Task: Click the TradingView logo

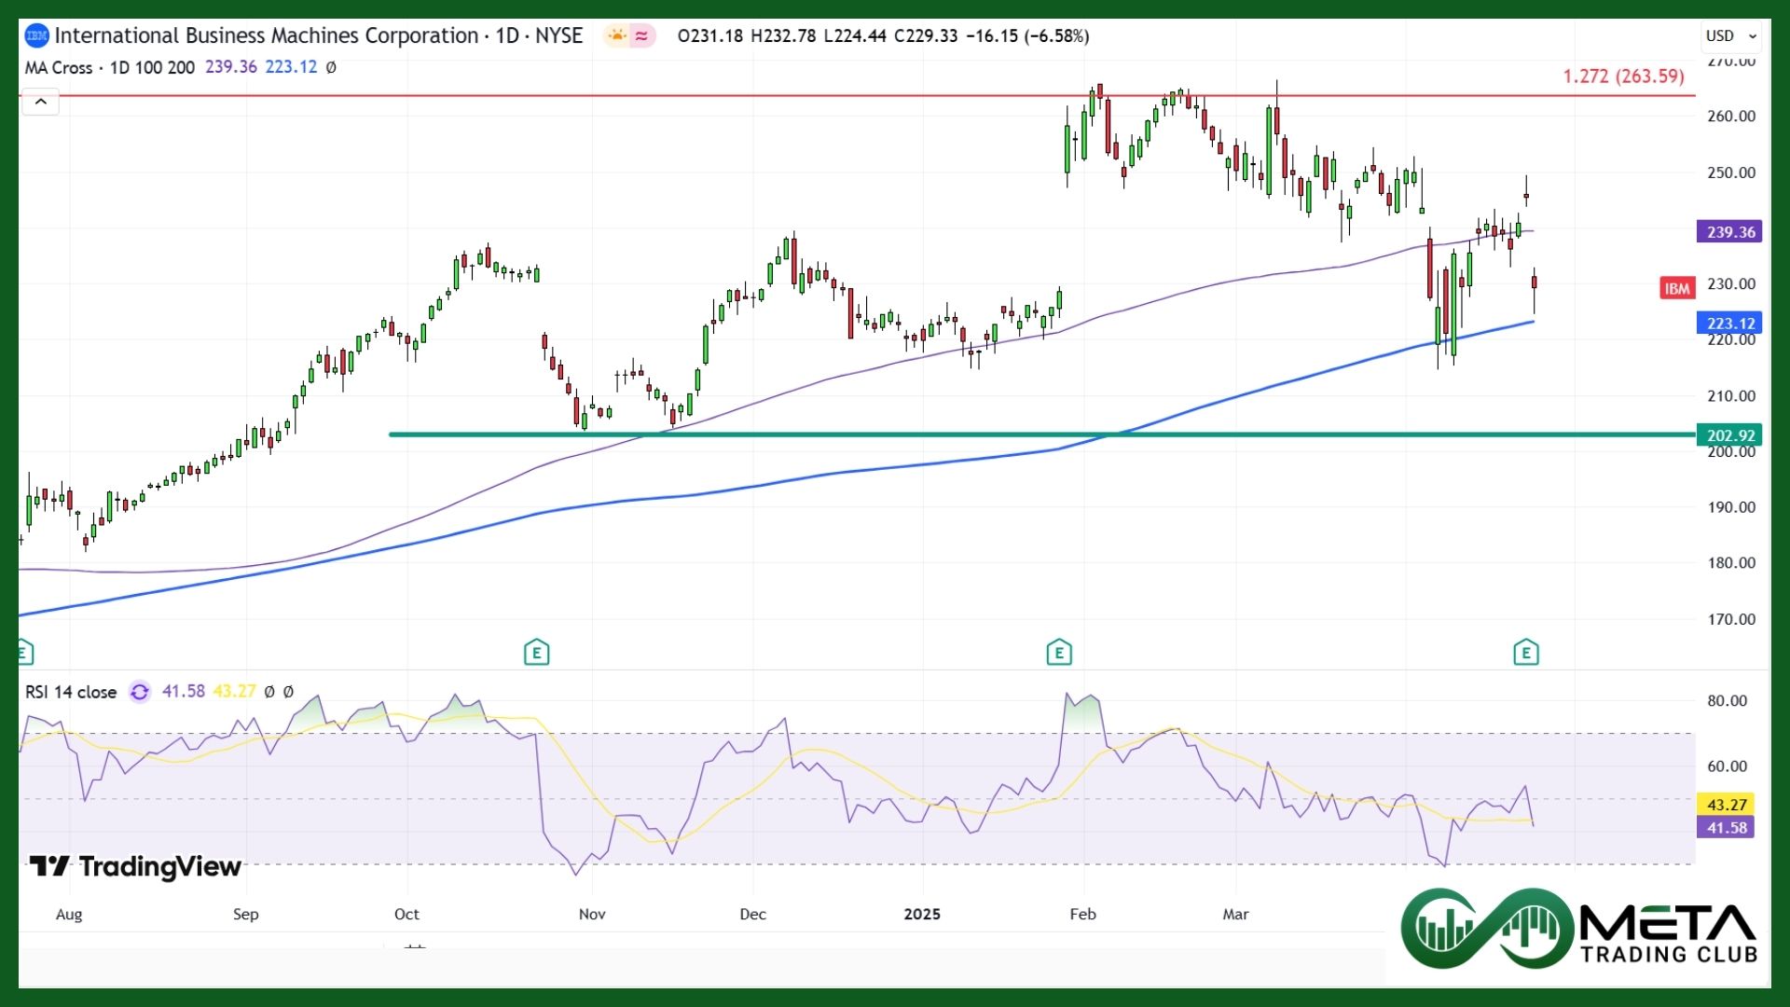Action: pyautogui.click(x=135, y=867)
